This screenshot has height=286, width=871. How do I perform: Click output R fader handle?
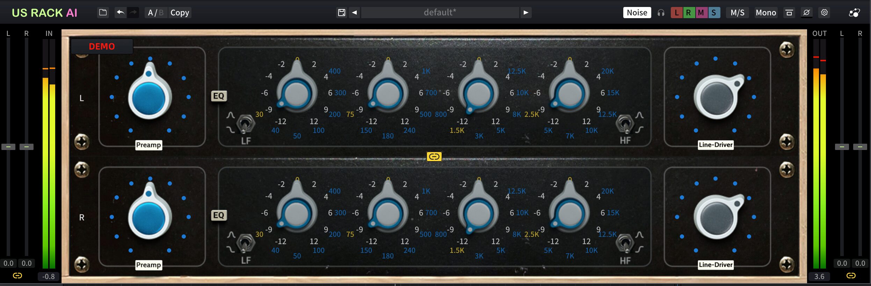860,147
